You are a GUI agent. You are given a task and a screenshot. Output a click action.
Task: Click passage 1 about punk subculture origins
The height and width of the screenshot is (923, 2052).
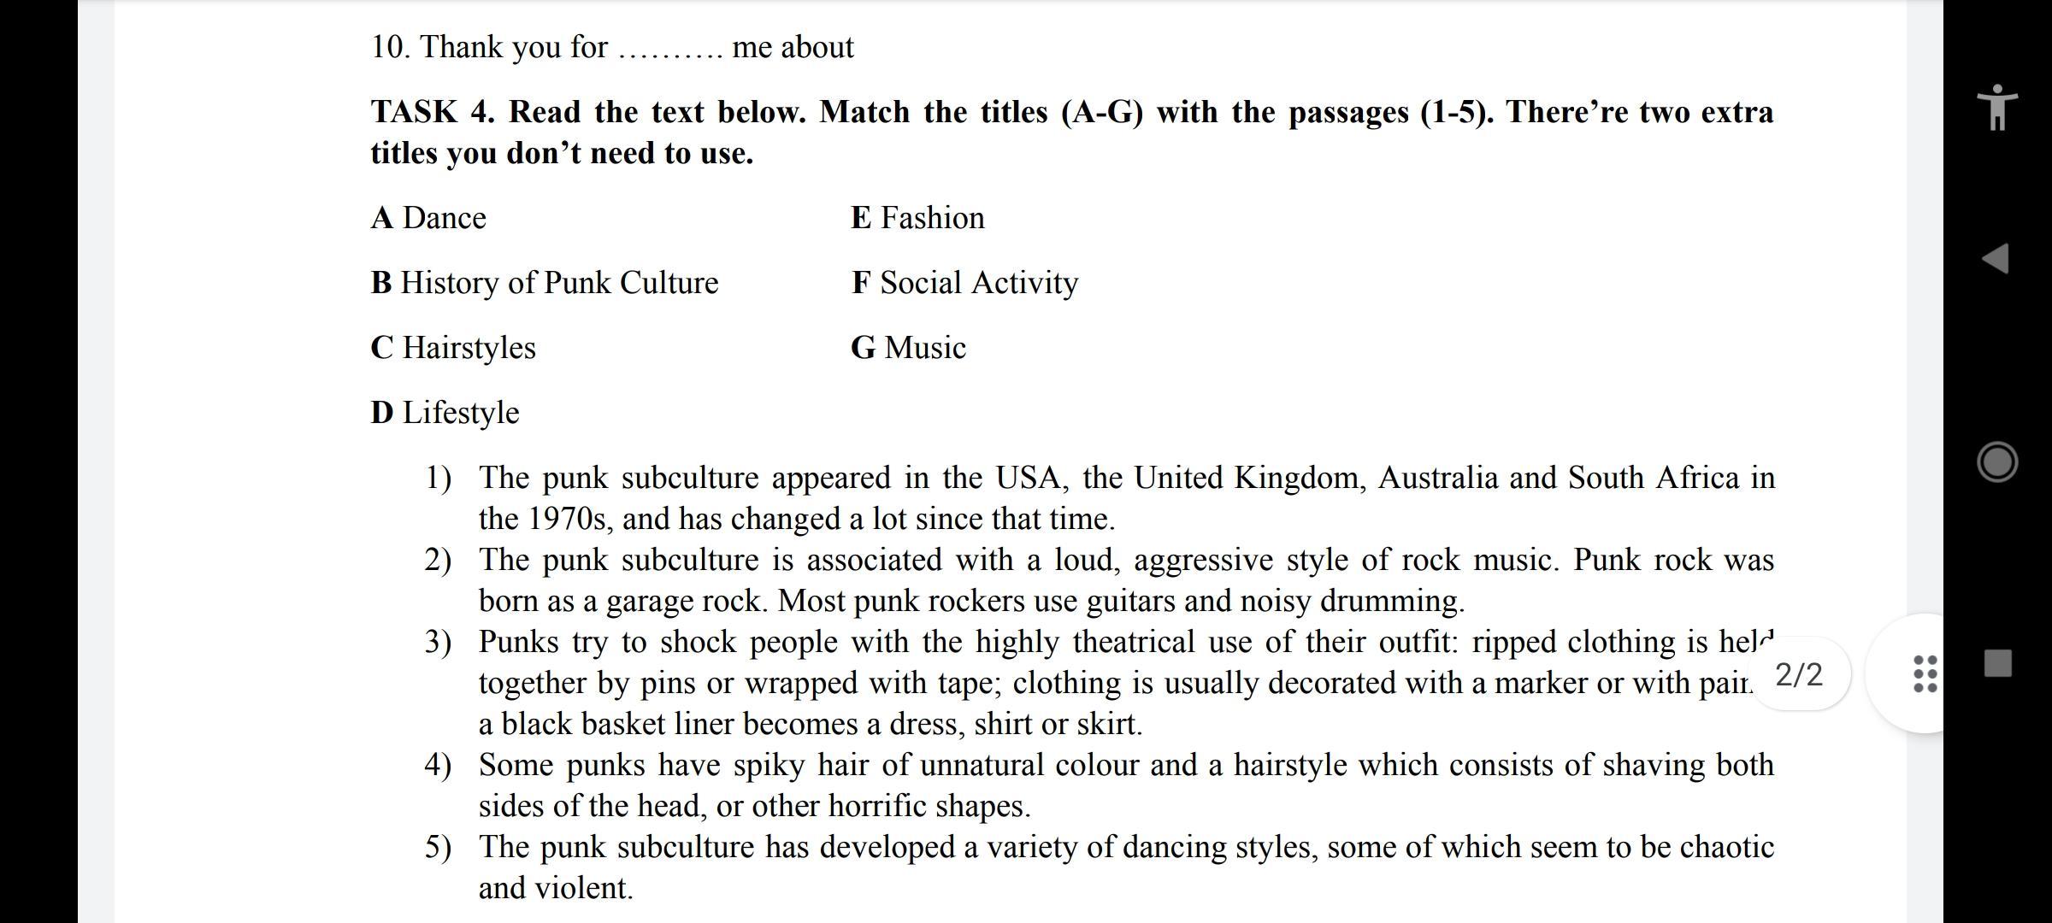pyautogui.click(x=1125, y=498)
